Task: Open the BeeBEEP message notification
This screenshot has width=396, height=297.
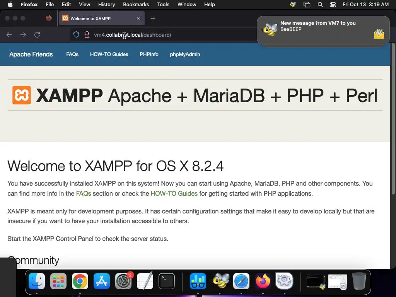Action: 323,30
